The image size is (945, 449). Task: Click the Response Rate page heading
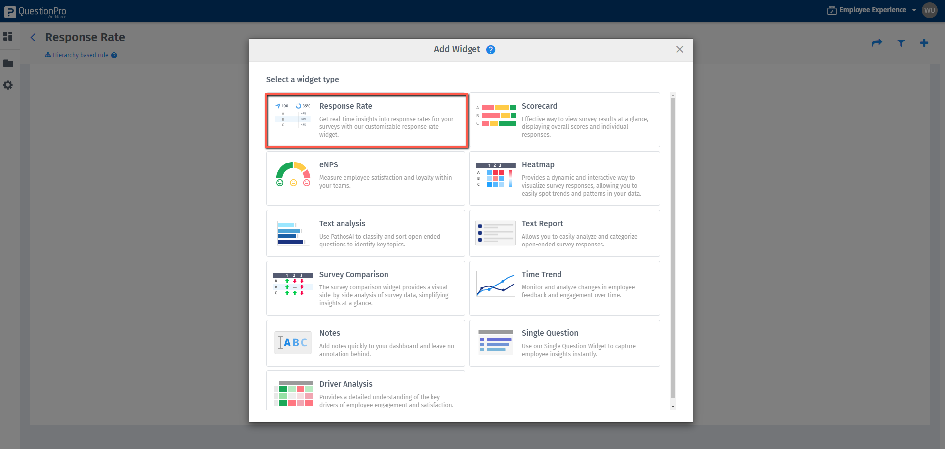click(x=85, y=37)
